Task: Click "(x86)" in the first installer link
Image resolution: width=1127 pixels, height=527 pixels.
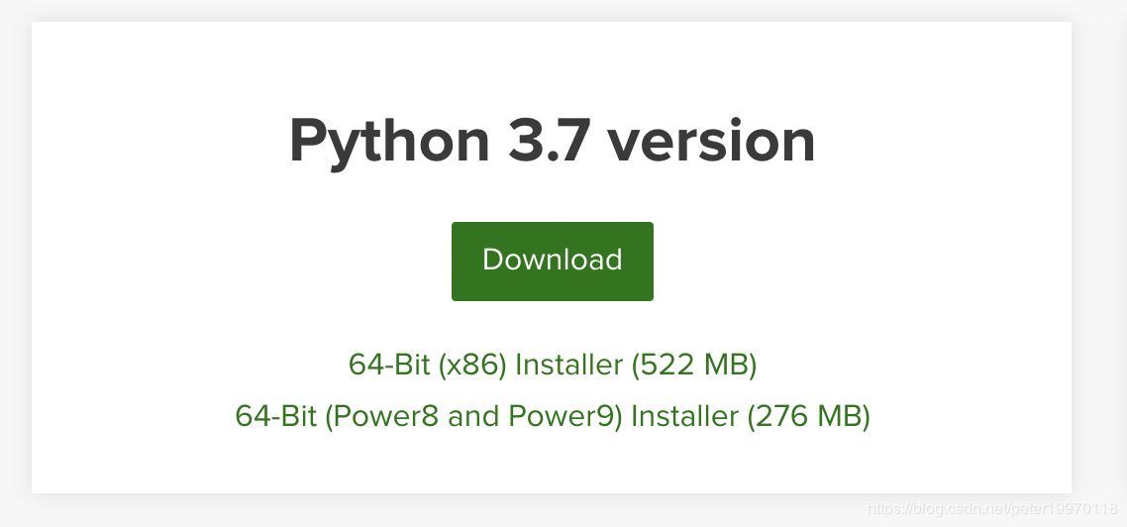Action: point(471,366)
